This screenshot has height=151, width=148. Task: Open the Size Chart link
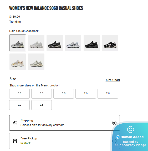tap(113, 80)
